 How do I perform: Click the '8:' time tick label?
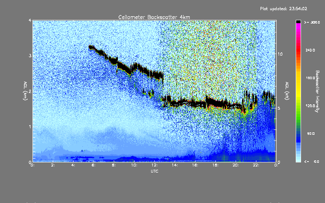114,165
